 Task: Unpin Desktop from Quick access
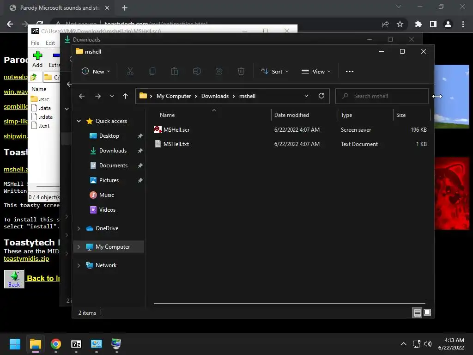point(140,136)
